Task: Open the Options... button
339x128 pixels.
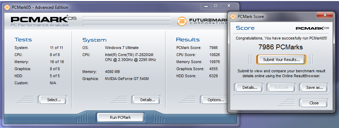Action: coord(214,100)
